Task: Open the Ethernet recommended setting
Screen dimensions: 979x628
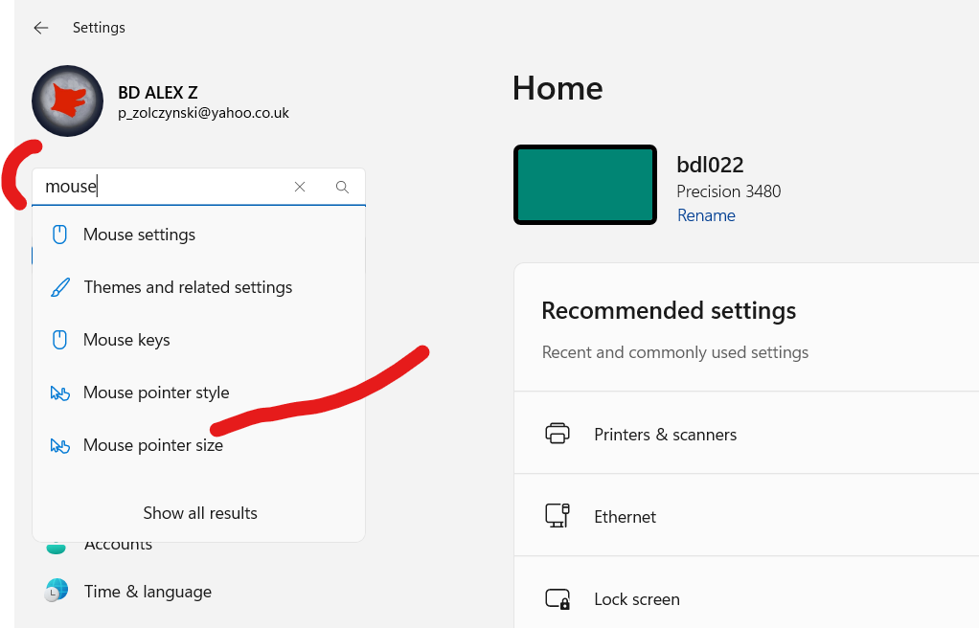Action: coord(747,516)
